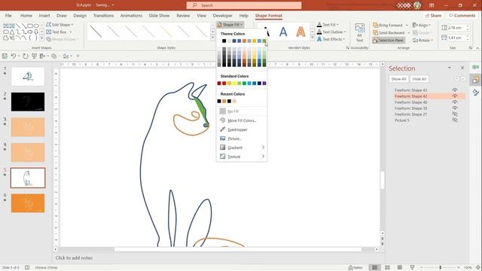
Task: Select the triangle shape in shapes gallery
Action: [x=12, y=32]
